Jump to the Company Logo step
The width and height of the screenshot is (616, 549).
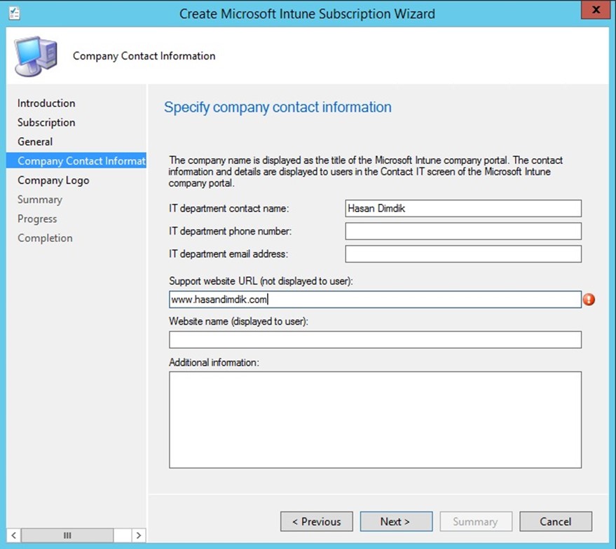(53, 180)
